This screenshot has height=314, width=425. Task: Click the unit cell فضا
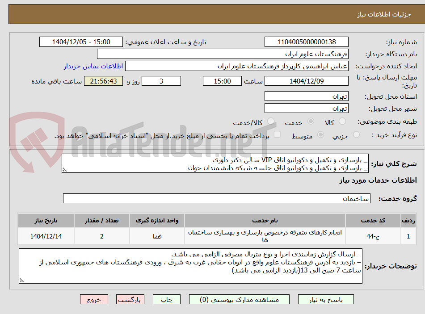[x=157, y=236]
